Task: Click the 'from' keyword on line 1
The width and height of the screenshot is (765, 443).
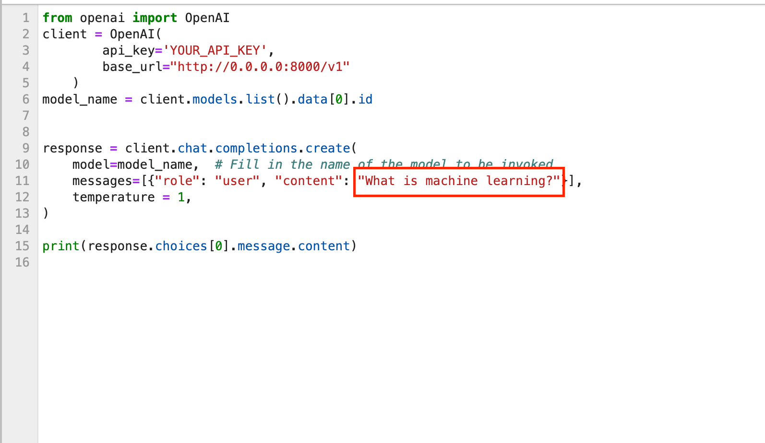Action: click(57, 18)
